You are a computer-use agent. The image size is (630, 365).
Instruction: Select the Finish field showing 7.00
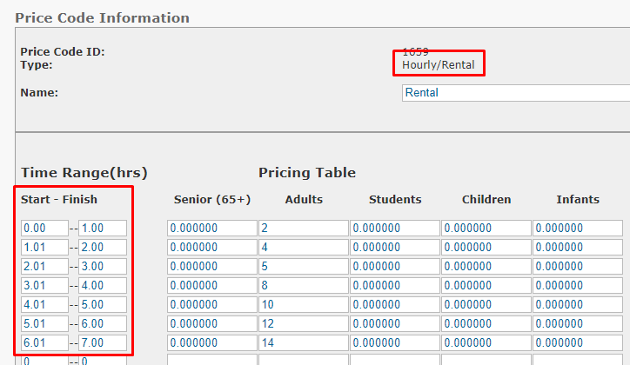pyautogui.click(x=103, y=343)
